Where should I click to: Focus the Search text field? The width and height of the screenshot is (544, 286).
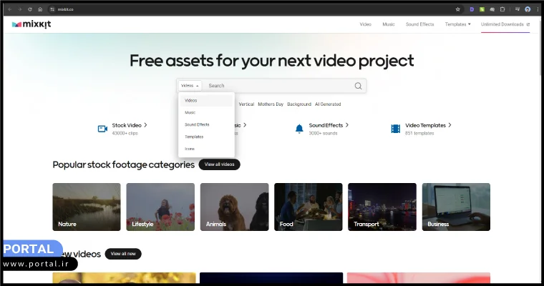pyautogui.click(x=279, y=86)
